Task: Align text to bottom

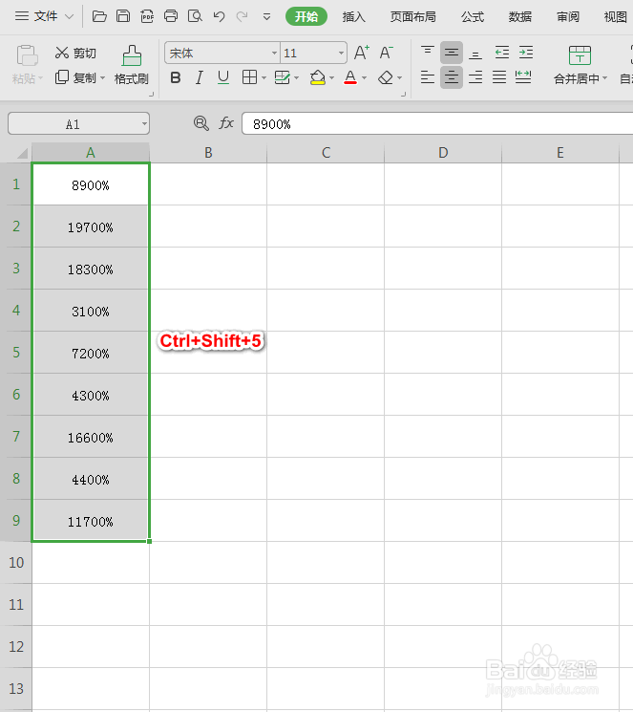Action: pos(475,53)
